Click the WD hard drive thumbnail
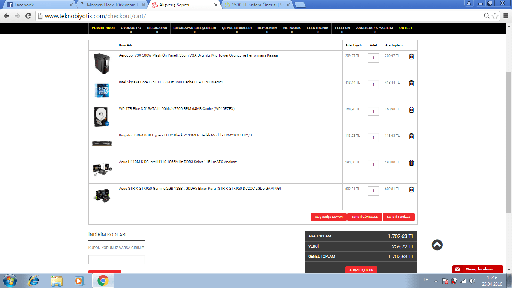The height and width of the screenshot is (288, 512). (x=102, y=117)
